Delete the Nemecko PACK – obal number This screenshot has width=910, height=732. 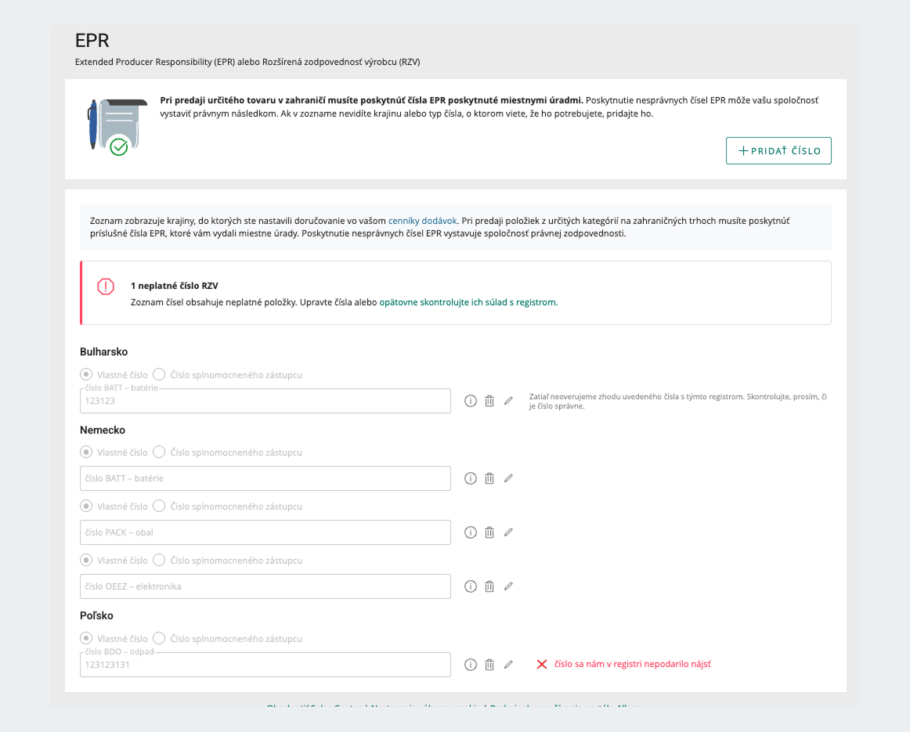(x=489, y=532)
